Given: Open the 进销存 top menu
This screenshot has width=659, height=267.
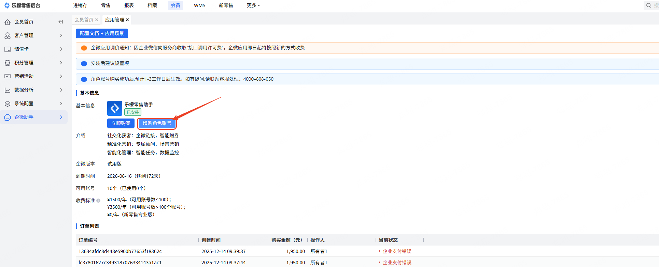Looking at the screenshot, I should tap(80, 5).
